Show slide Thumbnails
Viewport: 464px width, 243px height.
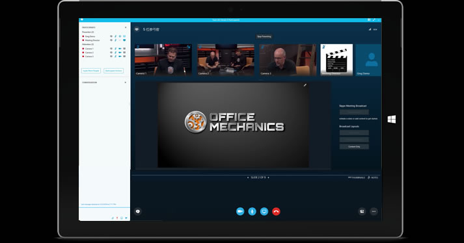pos(356,177)
